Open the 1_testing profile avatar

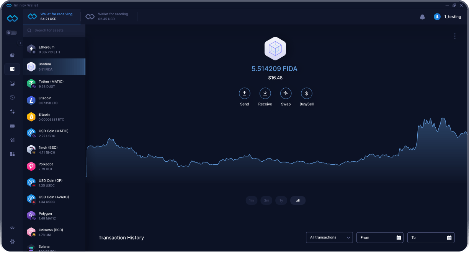point(437,17)
